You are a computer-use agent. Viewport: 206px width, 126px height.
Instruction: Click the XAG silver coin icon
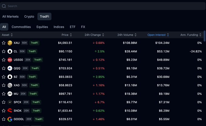10,85
